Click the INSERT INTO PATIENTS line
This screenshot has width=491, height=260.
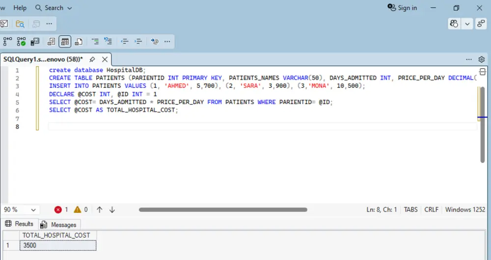coord(207,86)
